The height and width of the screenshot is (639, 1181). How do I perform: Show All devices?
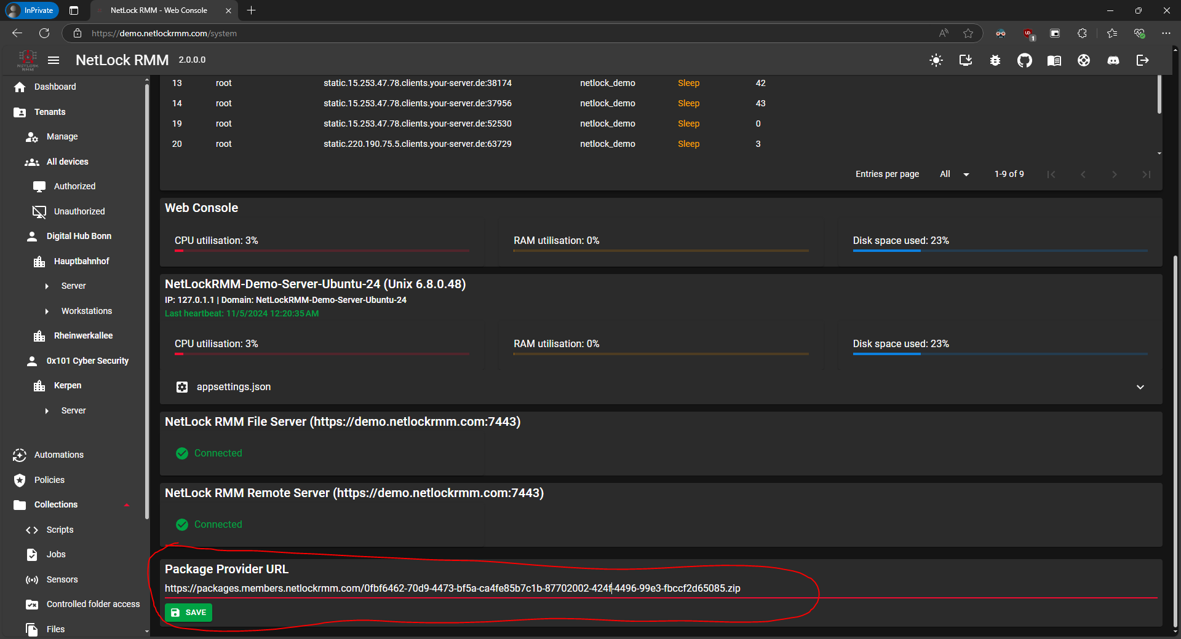(x=68, y=162)
